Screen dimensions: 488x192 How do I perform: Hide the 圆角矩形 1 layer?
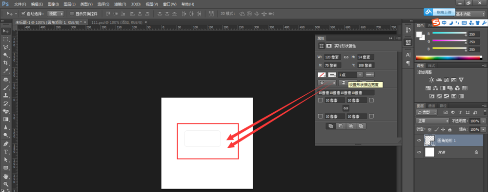click(x=419, y=140)
